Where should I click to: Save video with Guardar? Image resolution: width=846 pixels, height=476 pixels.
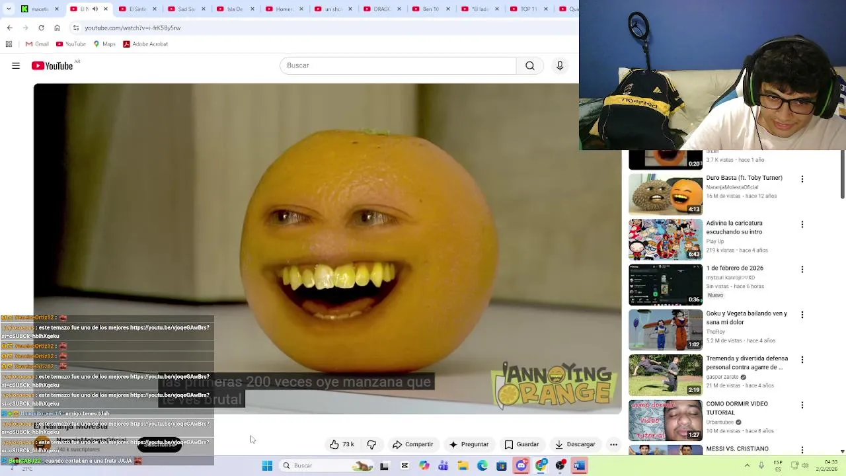point(521,444)
